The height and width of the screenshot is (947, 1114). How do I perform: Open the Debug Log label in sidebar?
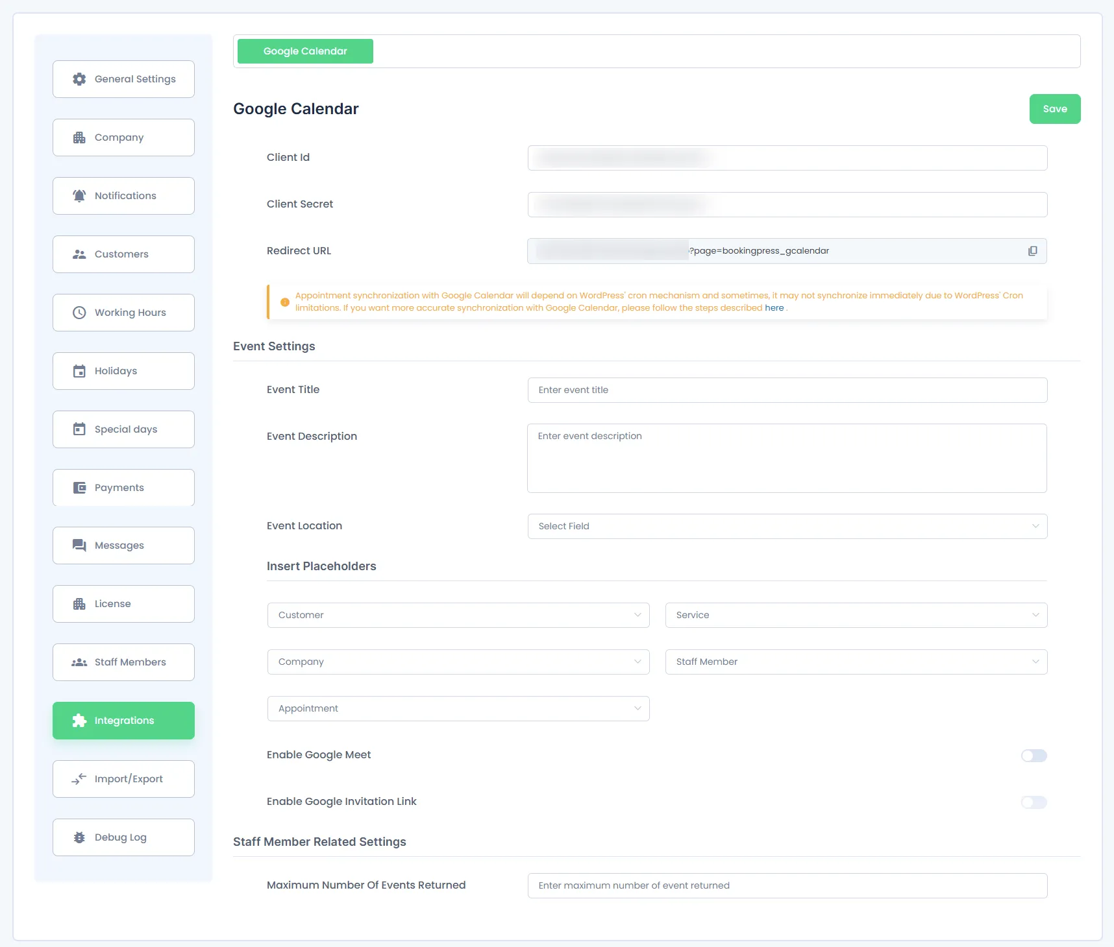[x=121, y=837]
